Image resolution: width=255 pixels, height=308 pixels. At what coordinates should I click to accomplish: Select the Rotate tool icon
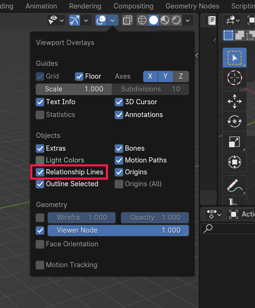click(234, 121)
